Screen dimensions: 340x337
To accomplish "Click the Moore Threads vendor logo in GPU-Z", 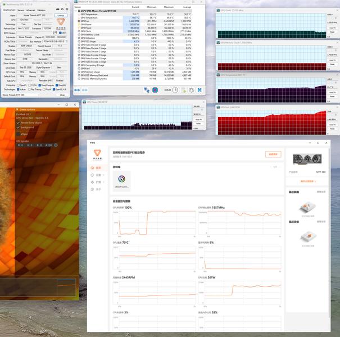I will [61, 24].
